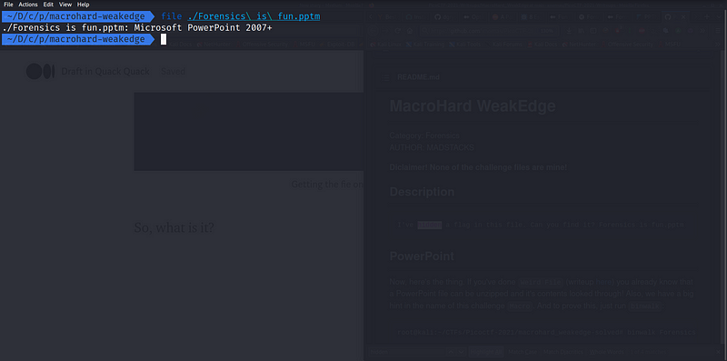
Task: Open Firefox downloads icon in toolbar
Action: pos(569,31)
